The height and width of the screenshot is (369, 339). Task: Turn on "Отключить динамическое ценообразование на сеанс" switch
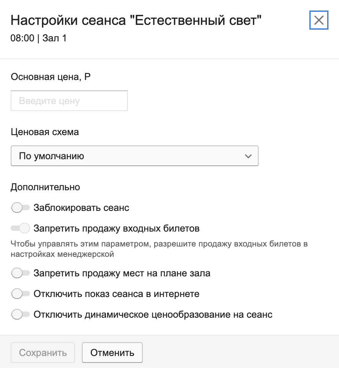pos(21,315)
